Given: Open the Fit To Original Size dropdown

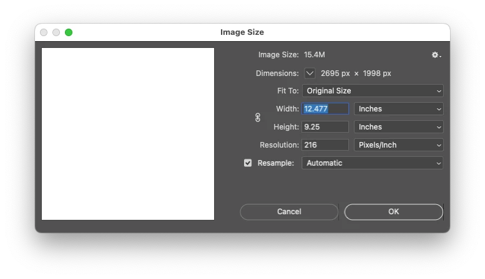Looking at the screenshot, I should (x=373, y=91).
